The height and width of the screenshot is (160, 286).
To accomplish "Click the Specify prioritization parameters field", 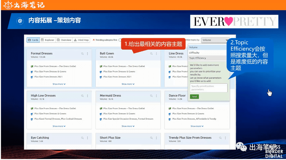I will (209, 88).
